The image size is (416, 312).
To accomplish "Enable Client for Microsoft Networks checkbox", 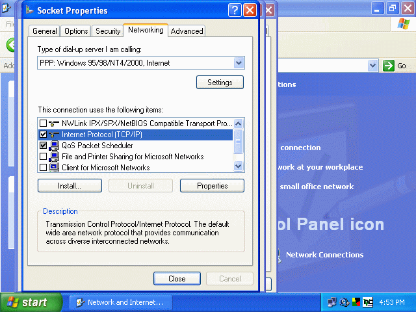I will [43, 168].
